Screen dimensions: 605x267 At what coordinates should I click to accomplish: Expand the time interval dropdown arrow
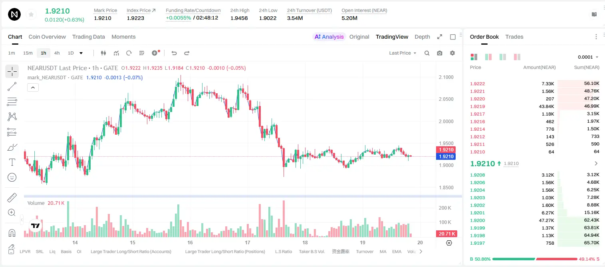[x=81, y=53]
